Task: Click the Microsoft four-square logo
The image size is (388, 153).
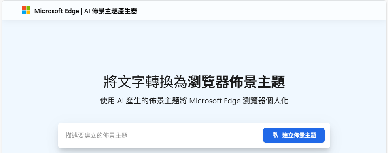Action: (26, 10)
